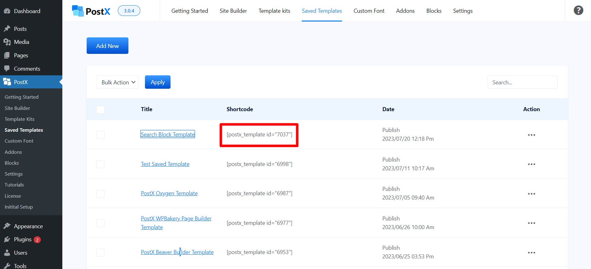
Task: Click the PostX logo in header
Action: (91, 11)
